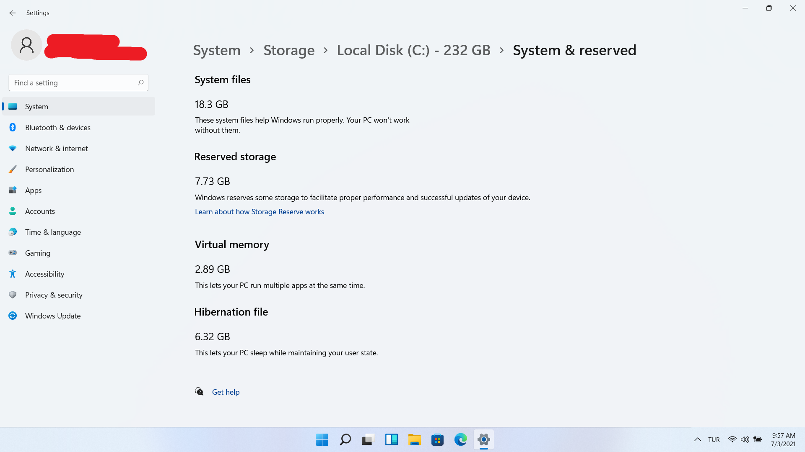Select Gaming in the sidebar
Image resolution: width=805 pixels, height=452 pixels.
point(37,253)
